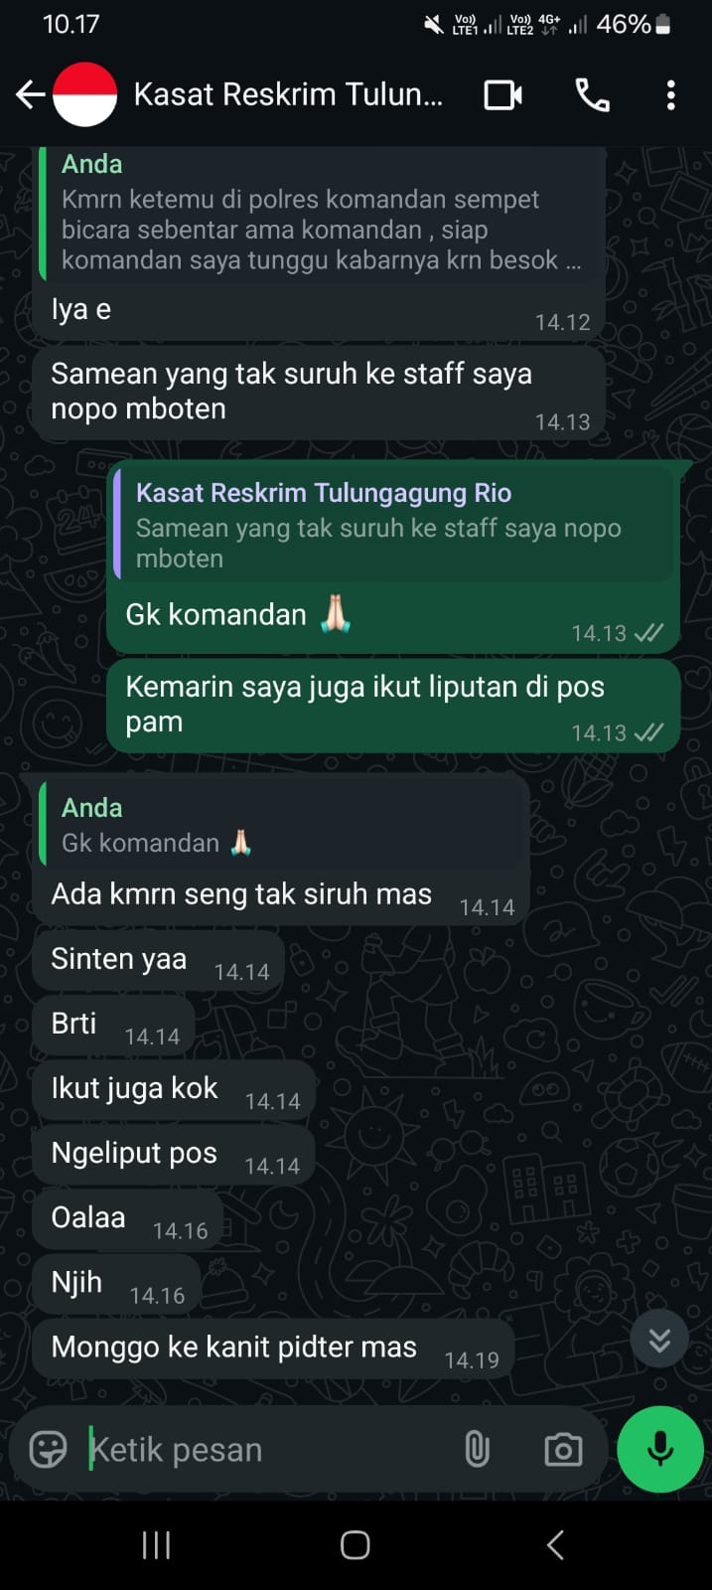Screen dimensions: 712x1590
Task: Open contact profile picture with Indonesian flag
Action: [x=84, y=95]
